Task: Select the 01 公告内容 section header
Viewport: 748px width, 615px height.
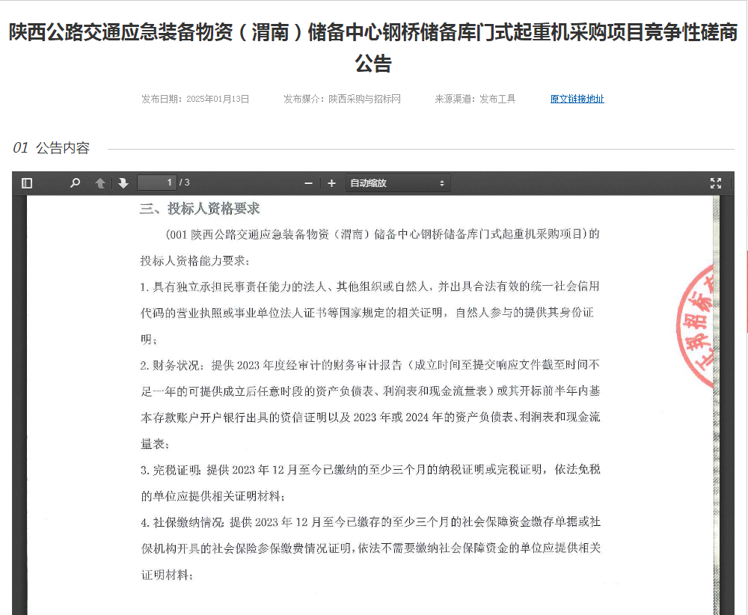Action: [x=52, y=148]
